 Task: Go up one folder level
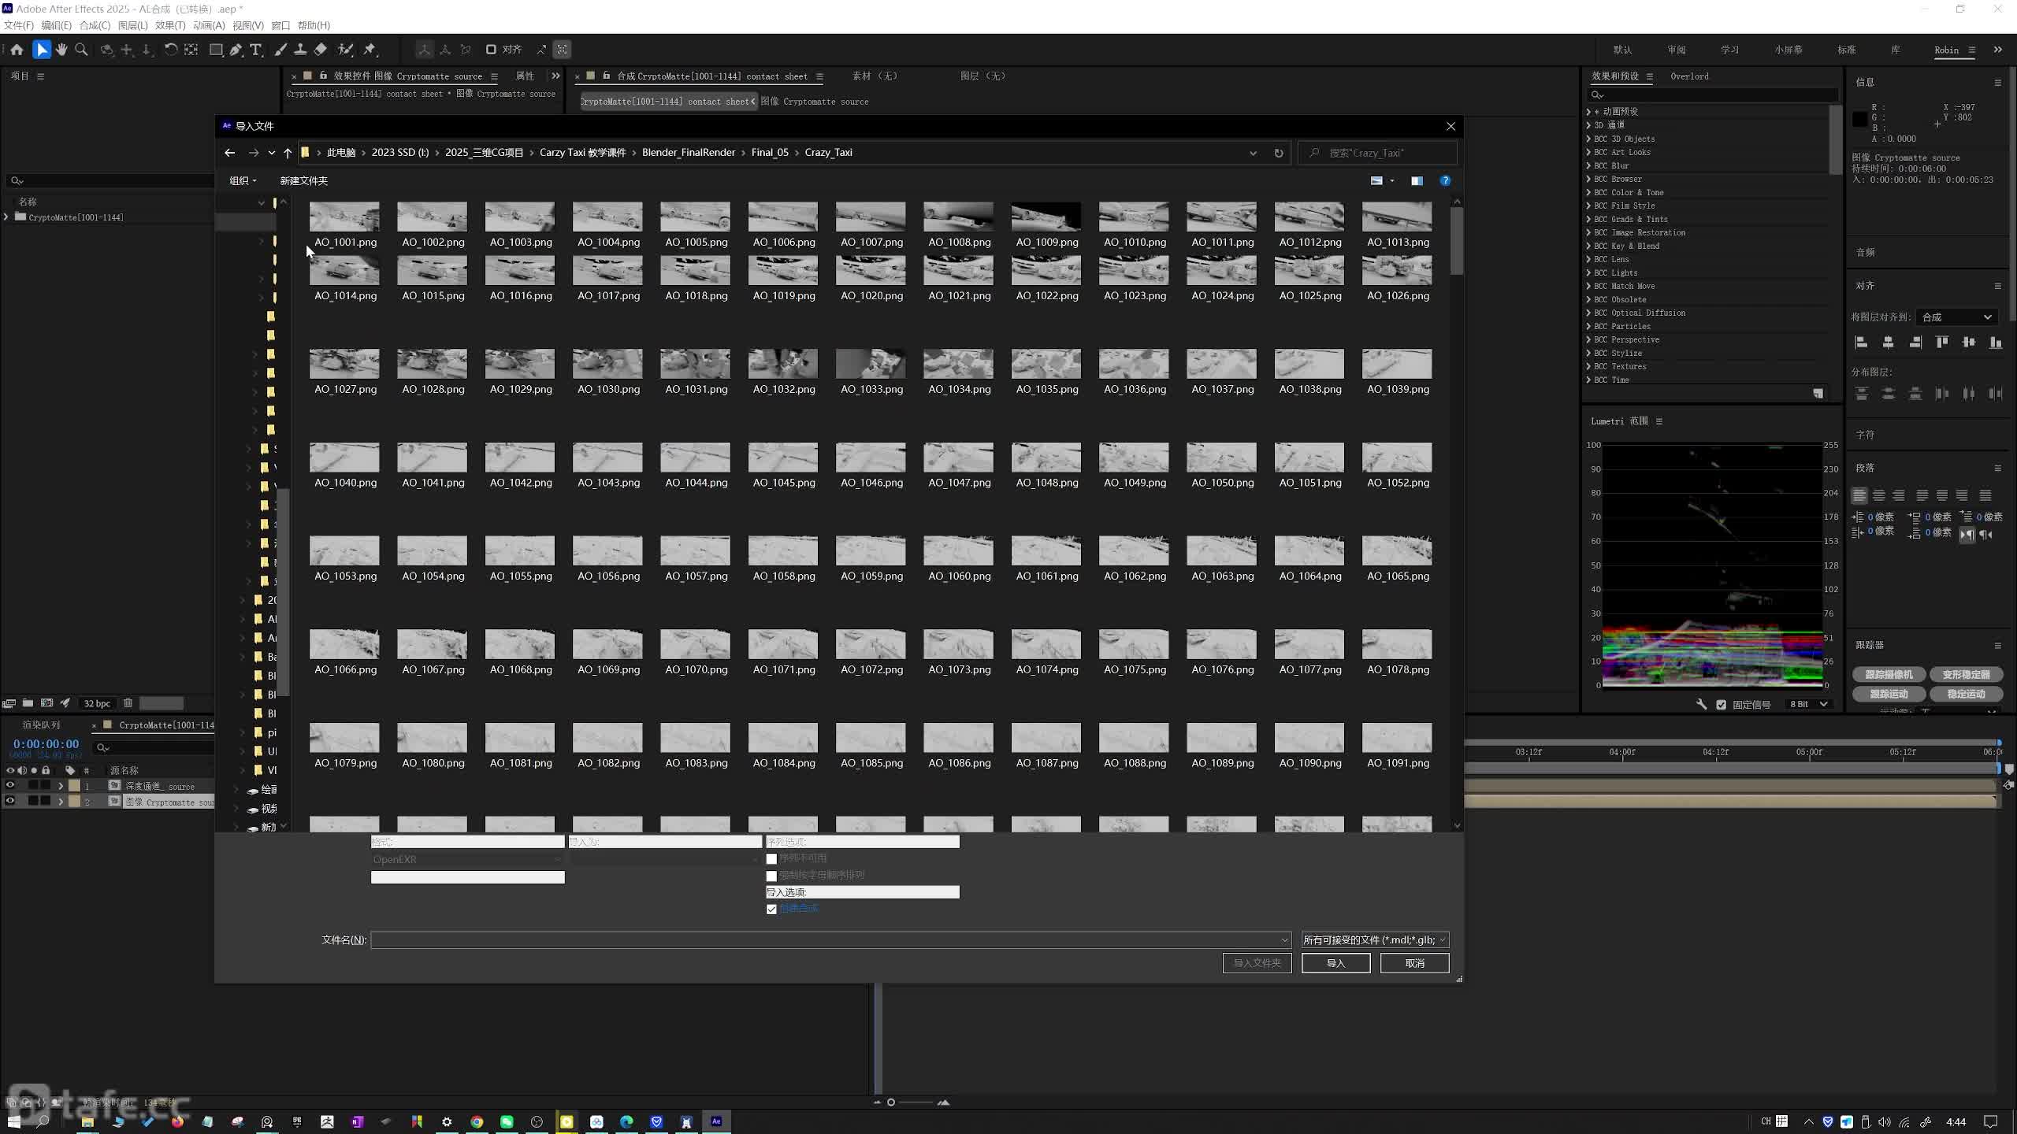[x=288, y=153]
